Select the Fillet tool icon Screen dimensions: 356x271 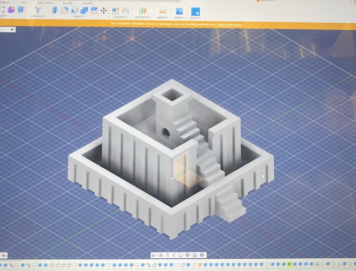pos(64,10)
